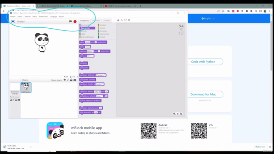
Task: Select the duplicate stamp tool in the toolbar
Action: (x=118, y=20)
